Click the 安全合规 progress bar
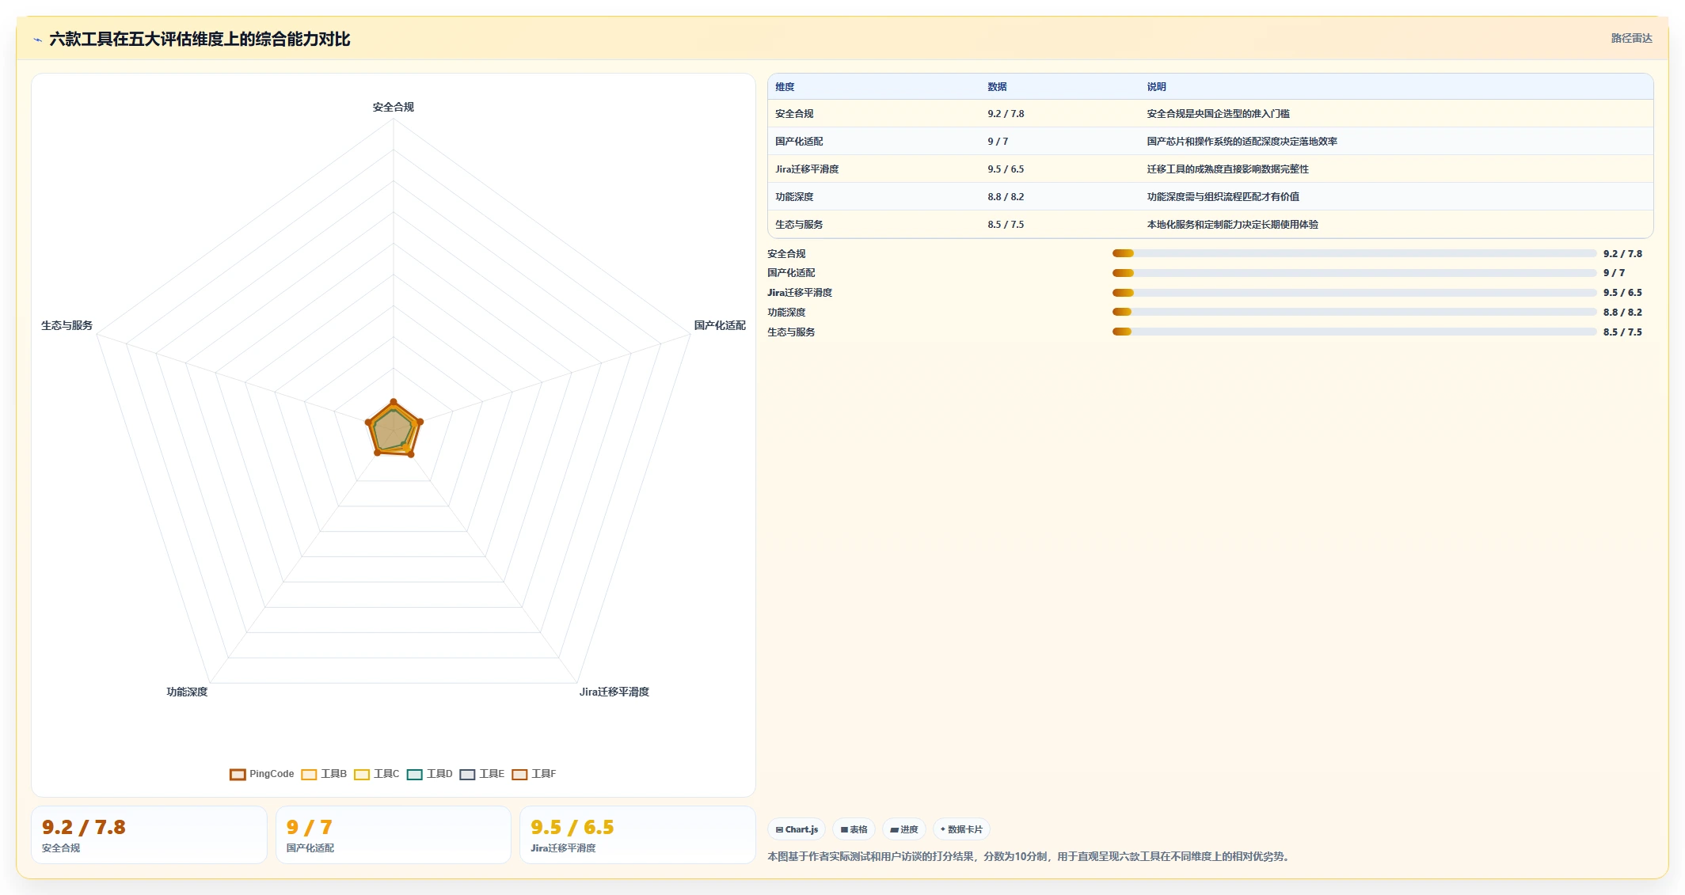The height and width of the screenshot is (895, 1685). [x=1354, y=253]
